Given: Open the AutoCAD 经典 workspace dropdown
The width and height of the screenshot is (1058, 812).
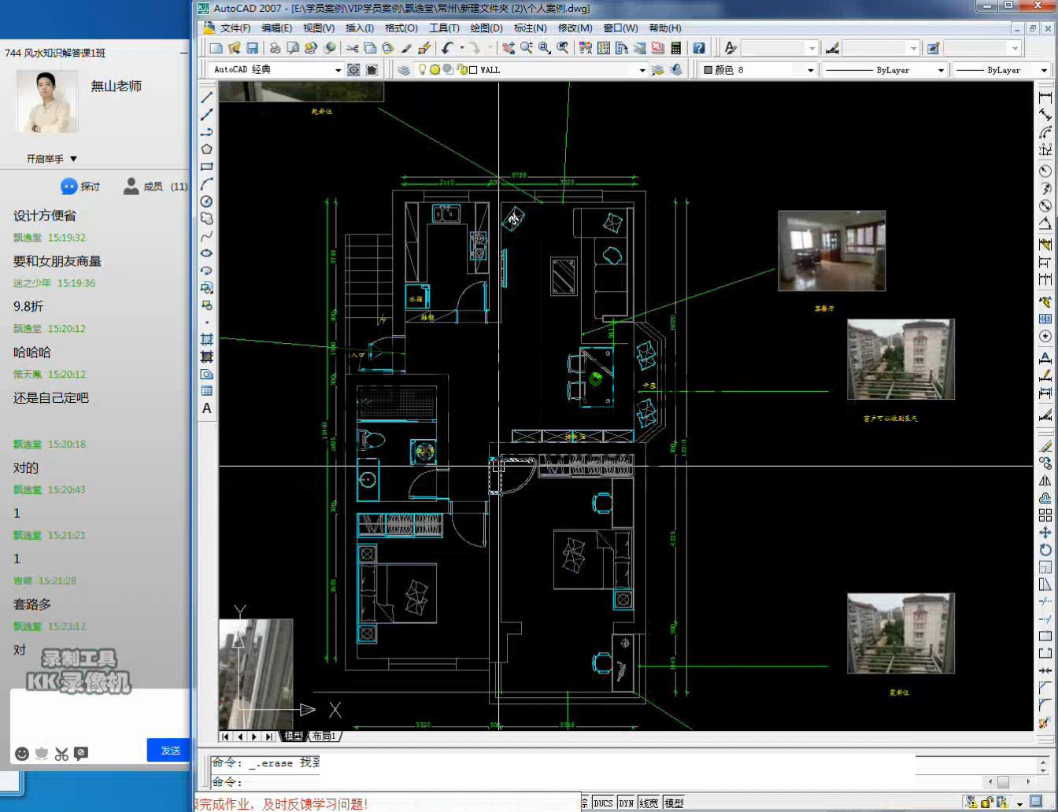Looking at the screenshot, I should (338, 70).
